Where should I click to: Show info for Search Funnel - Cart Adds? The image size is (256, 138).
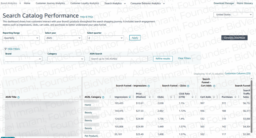click(x=214, y=86)
